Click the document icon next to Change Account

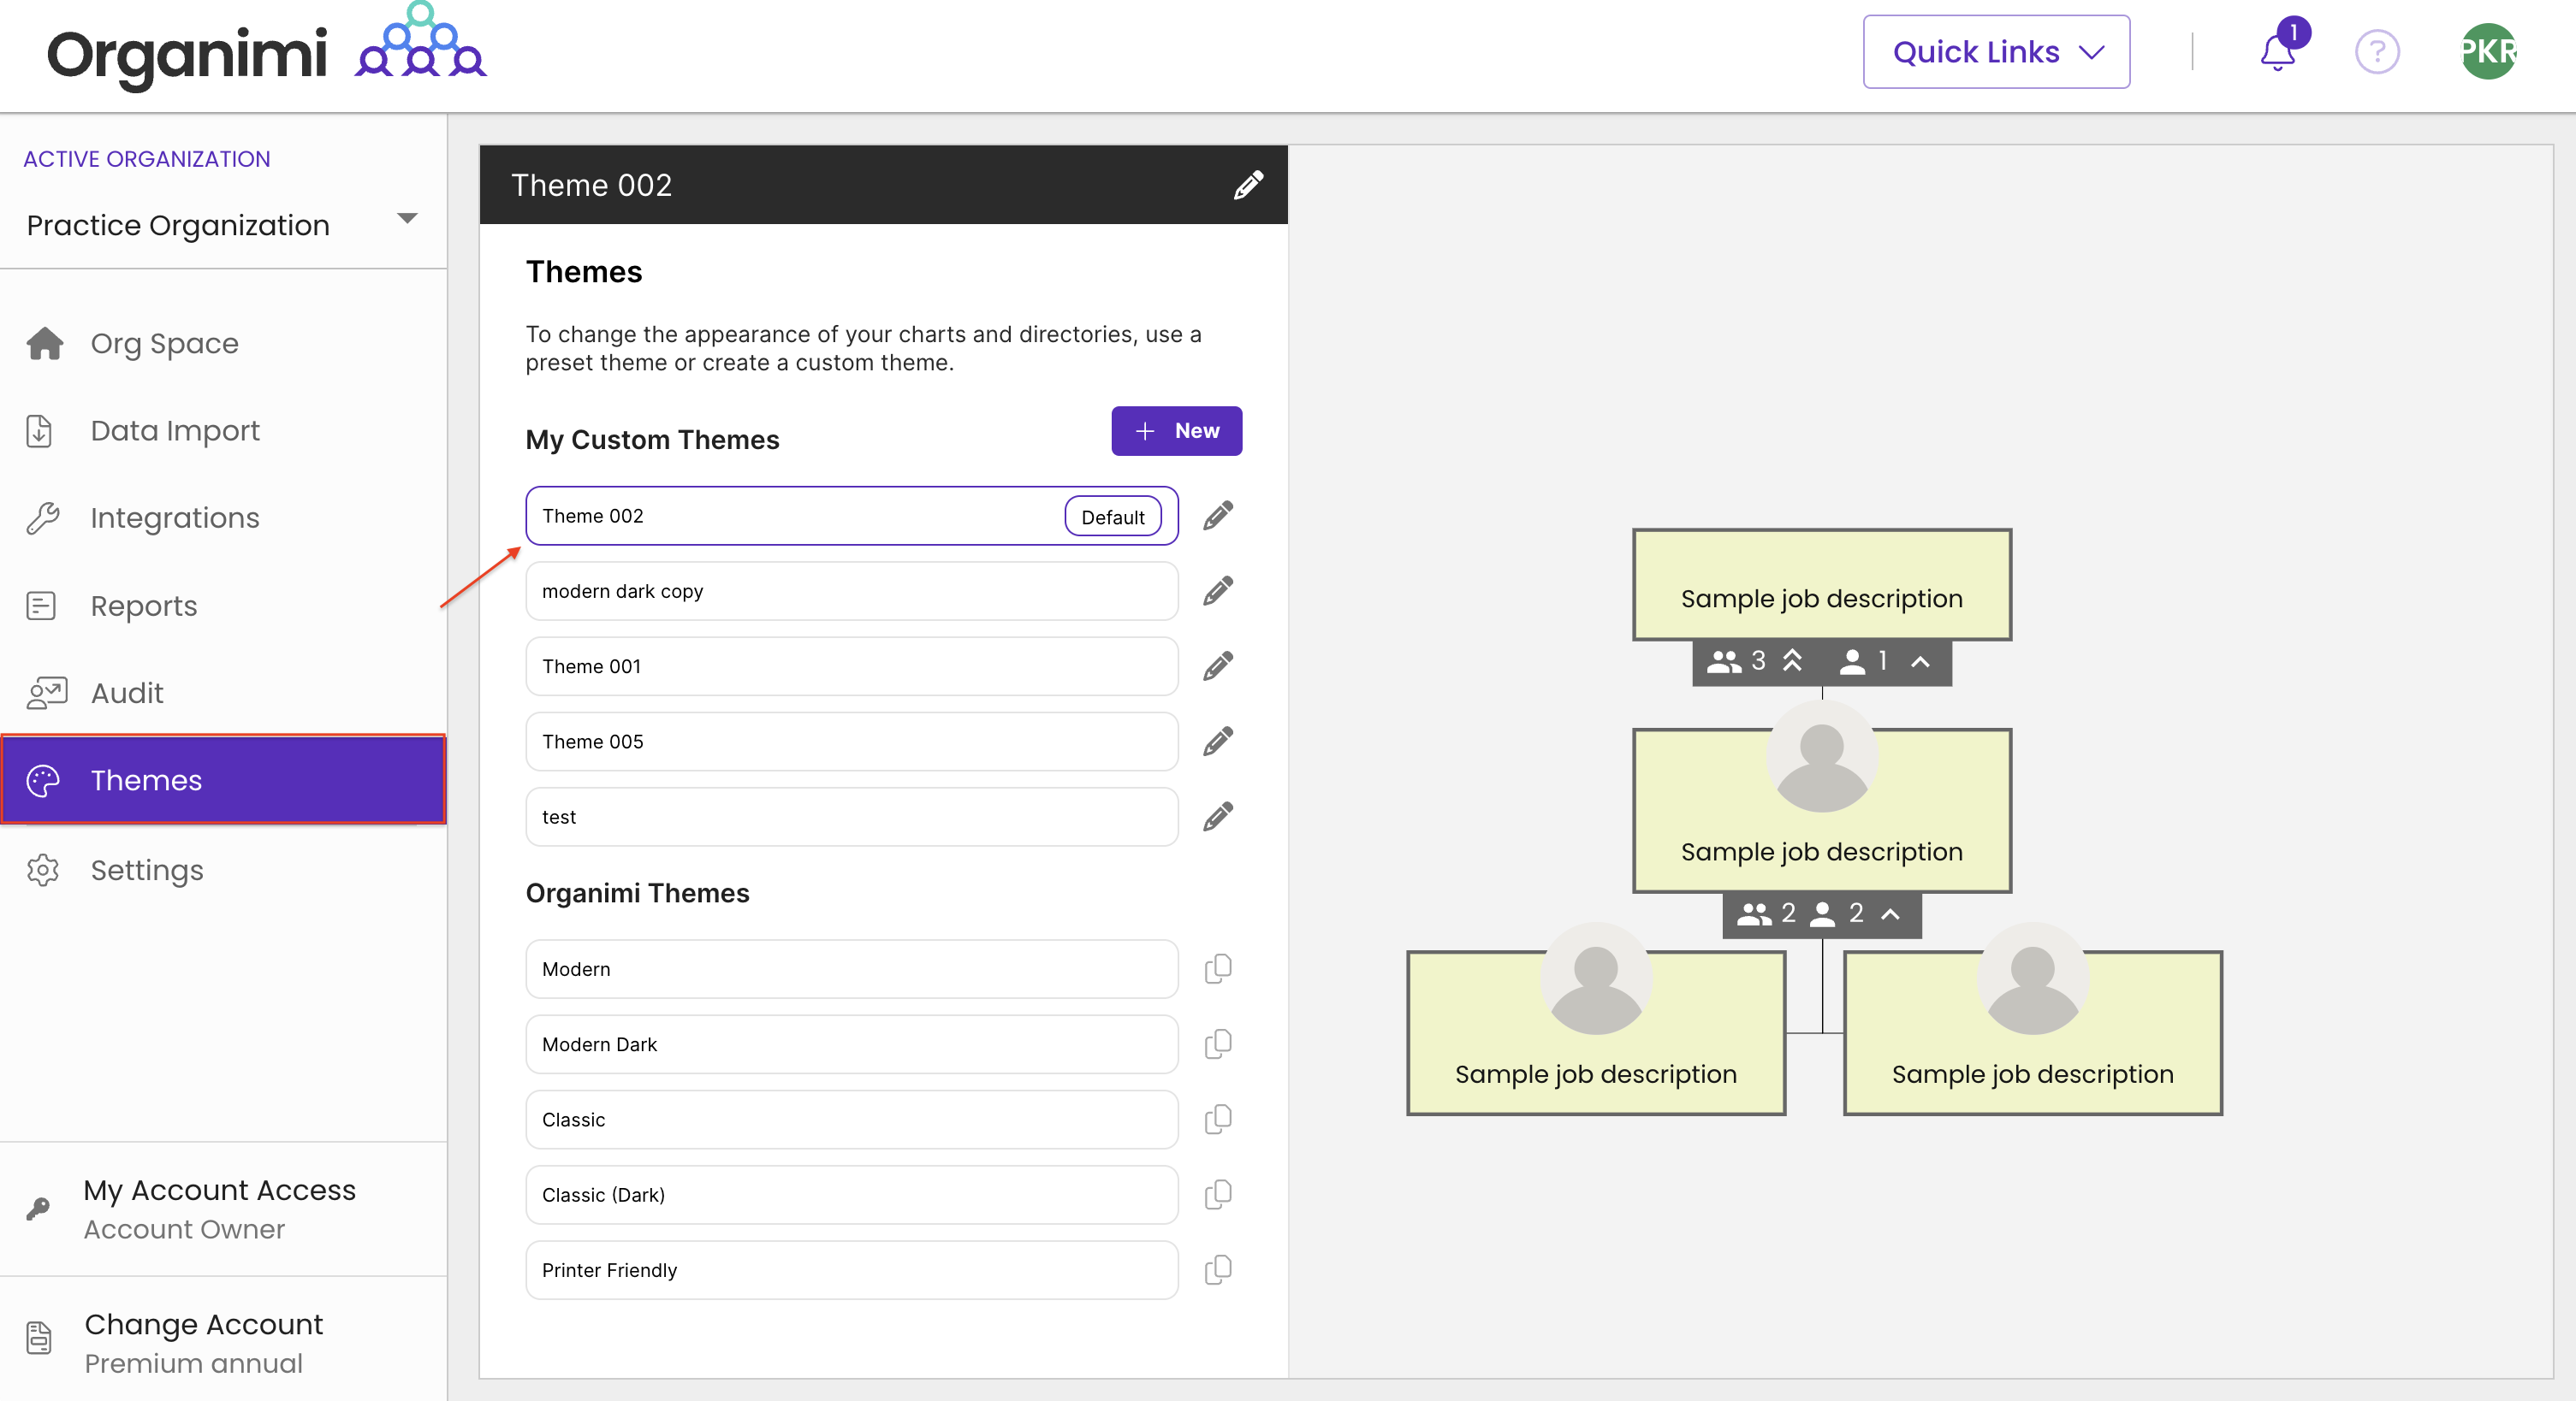(39, 1336)
